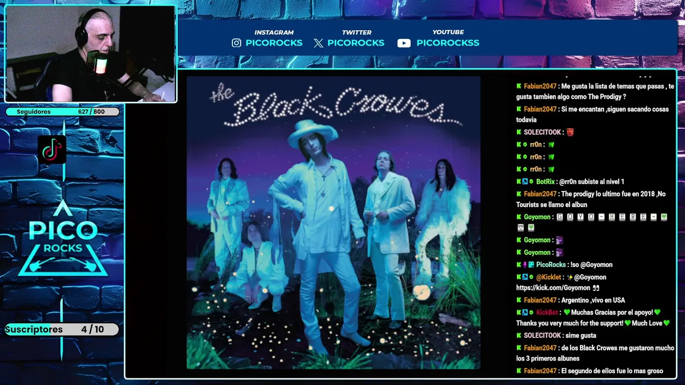685x385 pixels.
Task: Click the 'The prodigy lo ultimo fue' message
Action: pyautogui.click(x=591, y=199)
